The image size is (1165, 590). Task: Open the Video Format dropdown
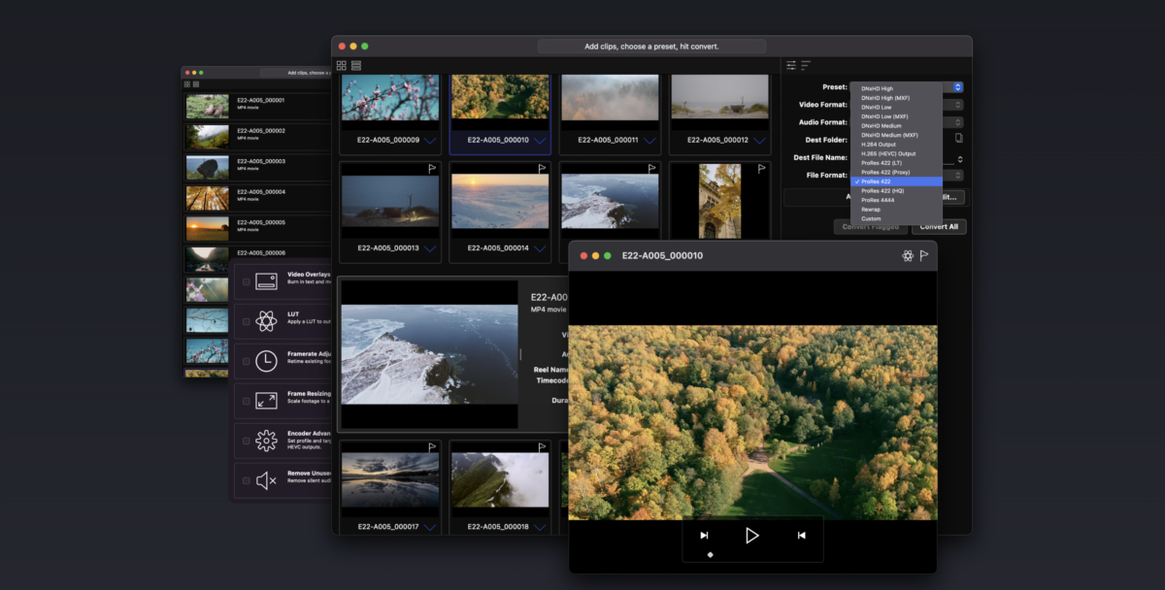pyautogui.click(x=958, y=105)
